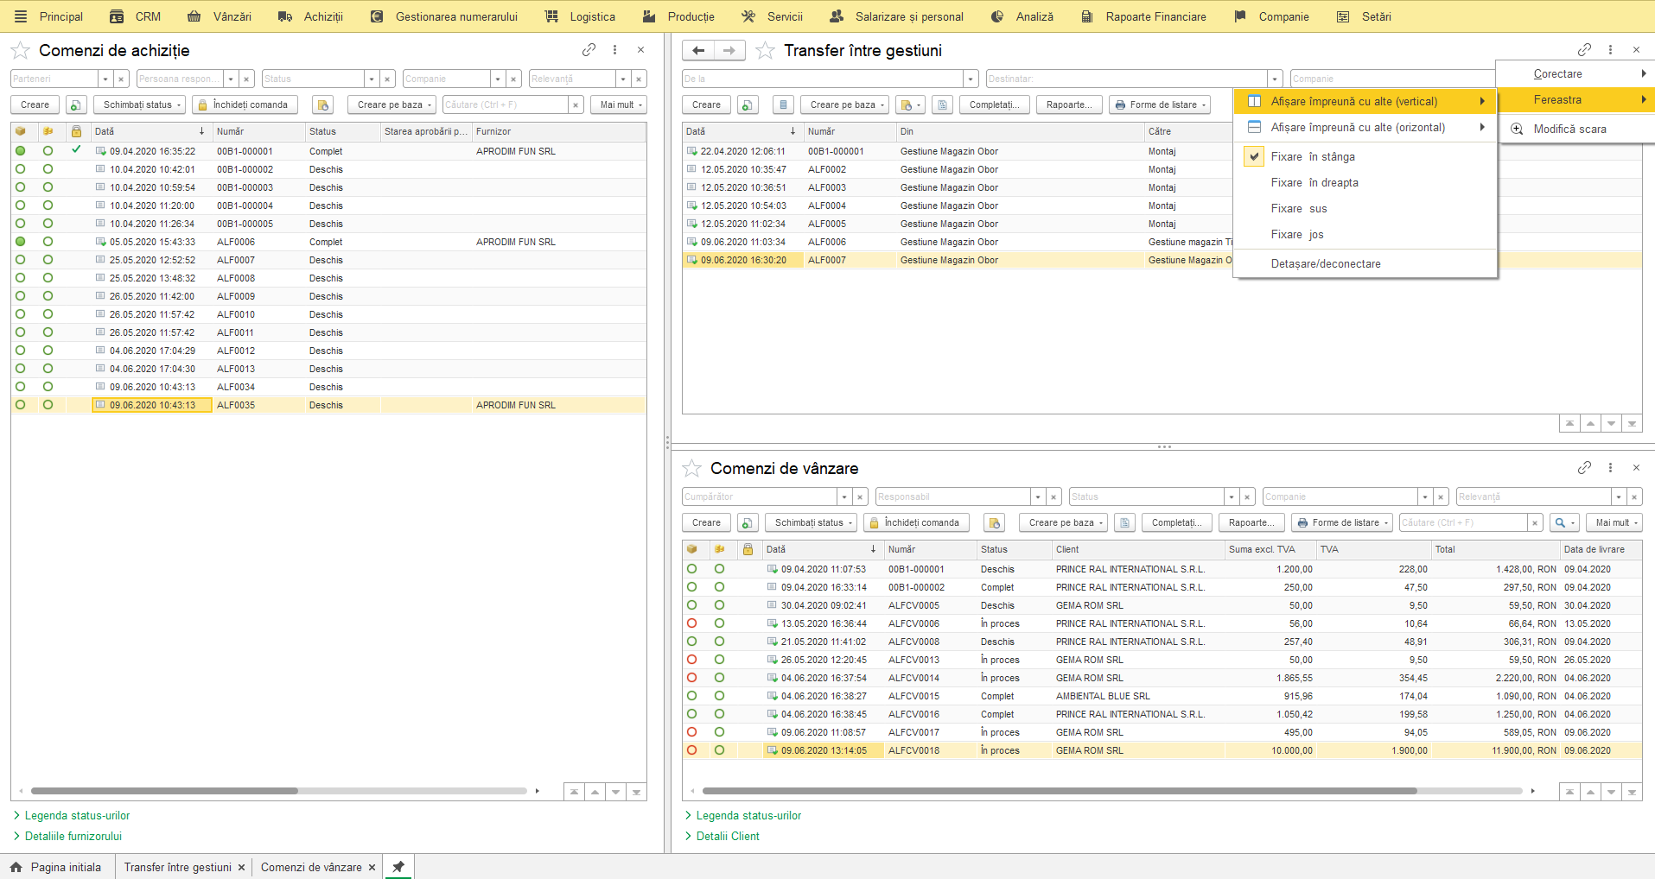
Task: Favorite the Comenzi de achiziție star icon
Action: pos(20,51)
